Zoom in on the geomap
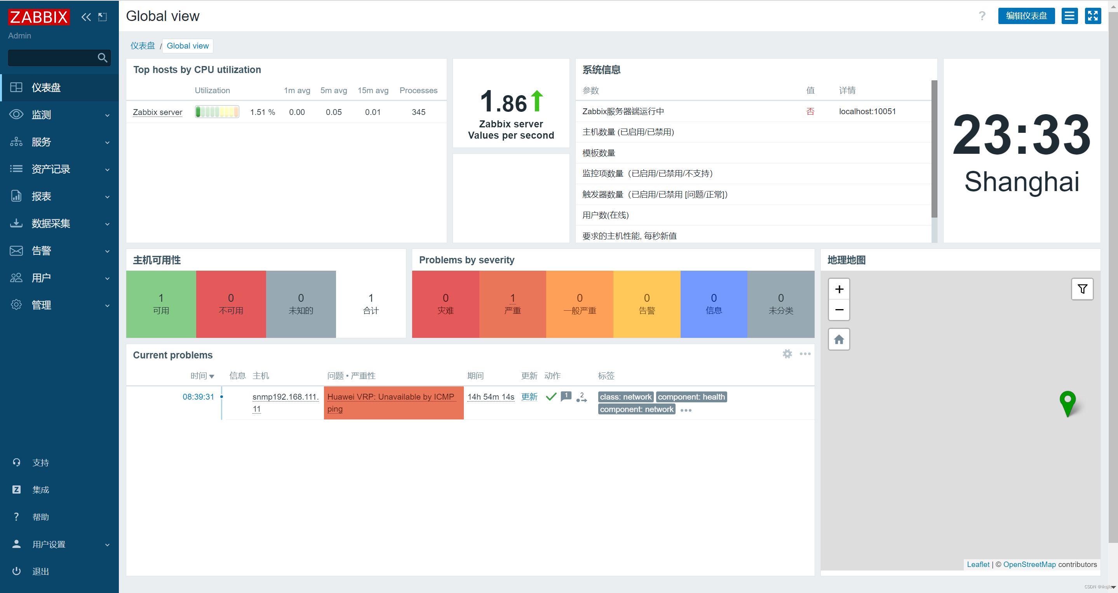 pos(839,289)
